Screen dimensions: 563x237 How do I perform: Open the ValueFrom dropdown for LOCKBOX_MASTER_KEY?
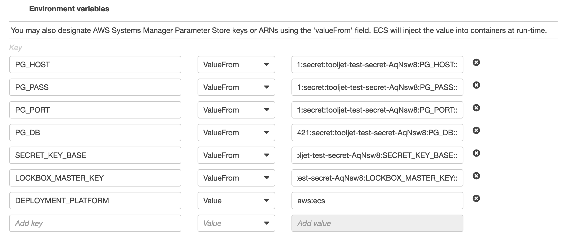pyautogui.click(x=236, y=178)
